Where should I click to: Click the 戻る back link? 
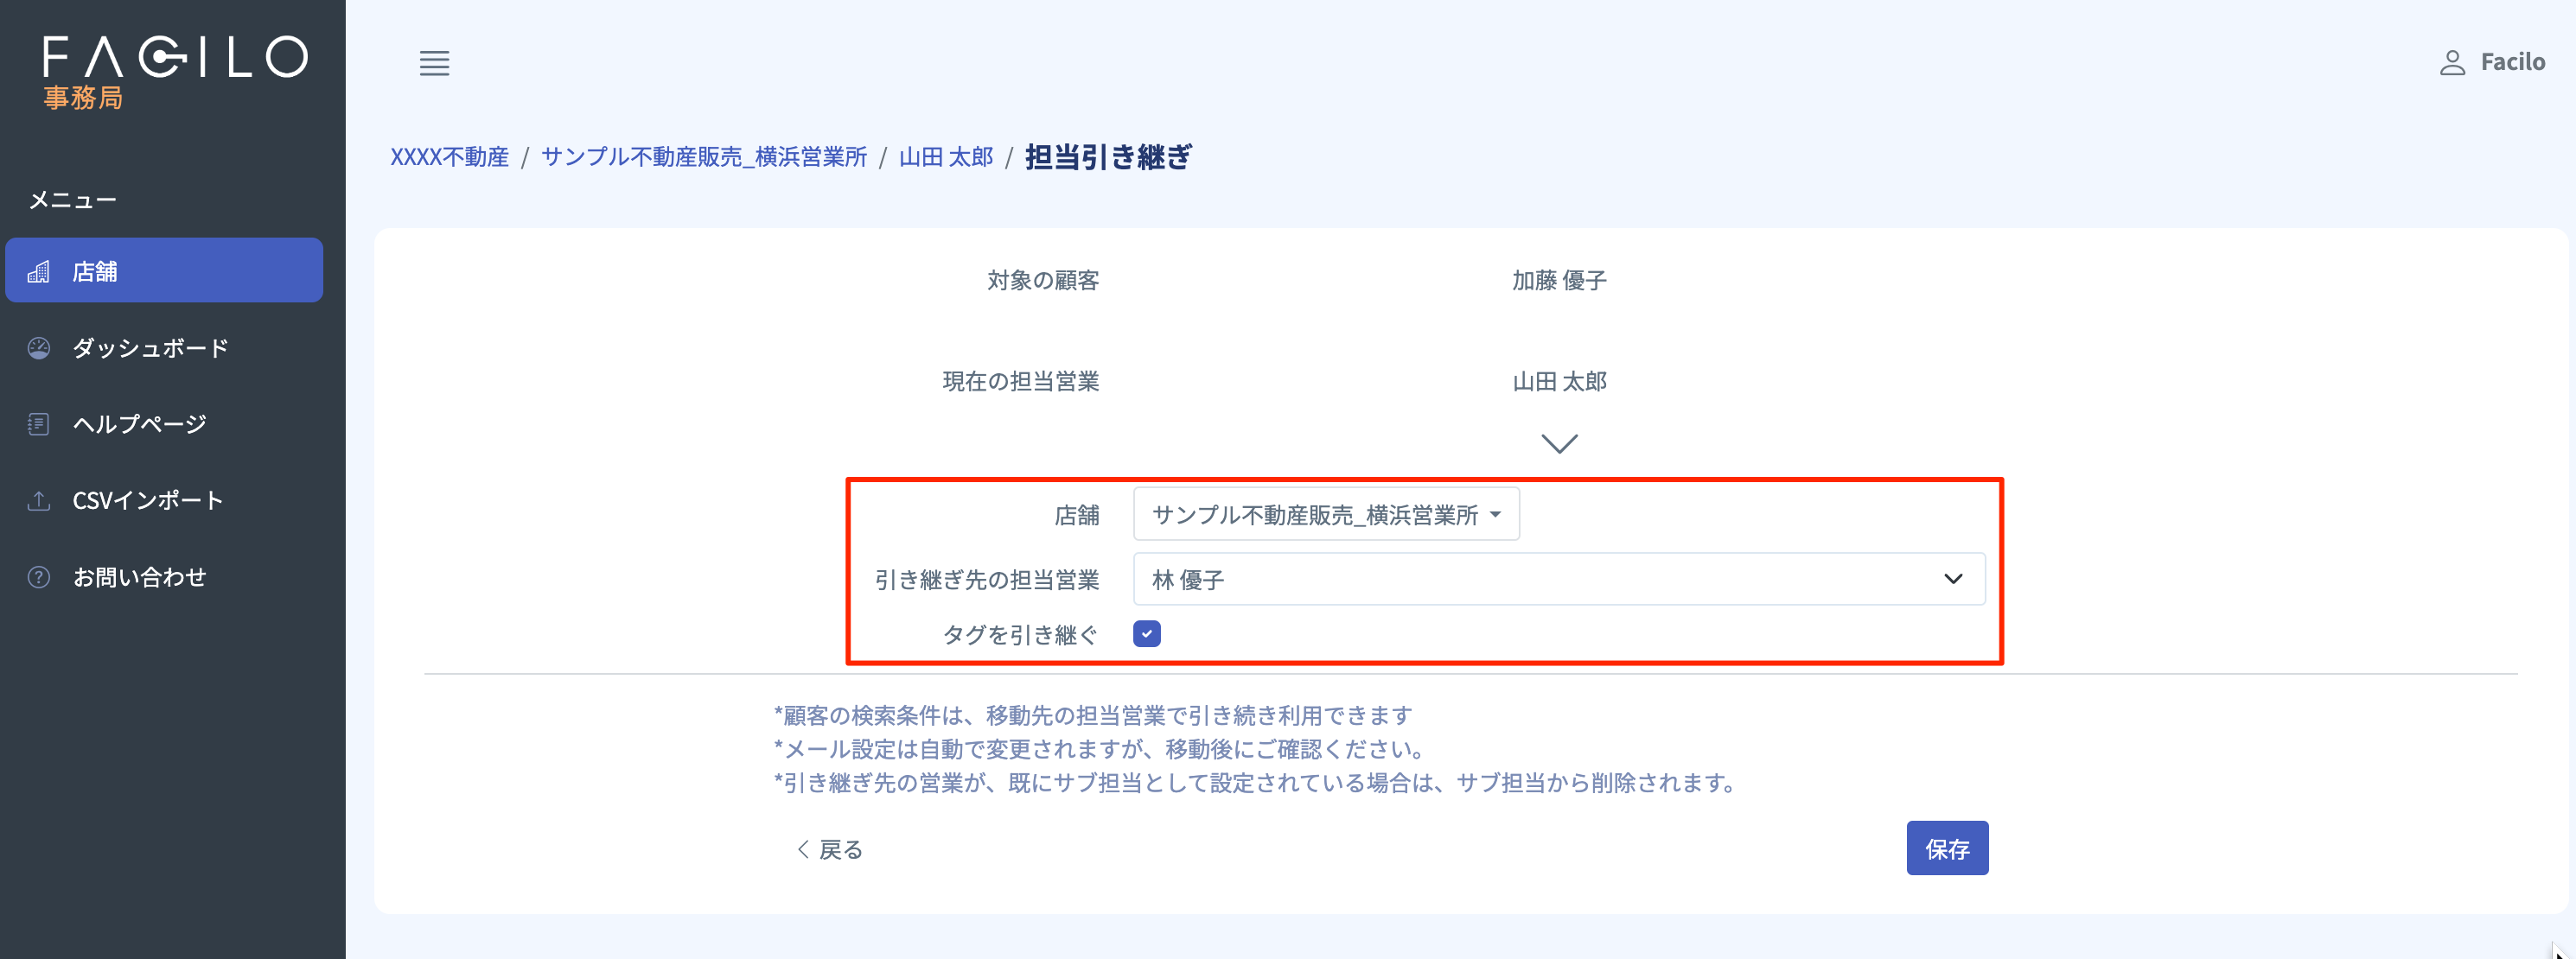(x=829, y=849)
